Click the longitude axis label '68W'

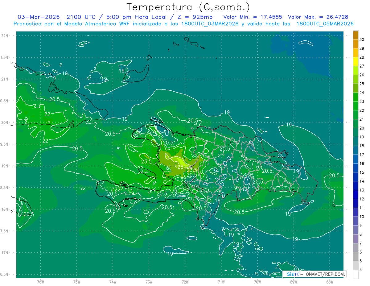pyautogui.click(x=330, y=282)
